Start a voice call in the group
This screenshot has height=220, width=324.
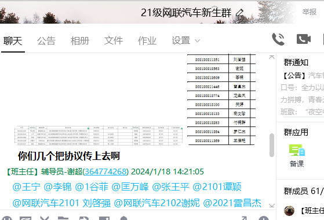tap(278, 39)
